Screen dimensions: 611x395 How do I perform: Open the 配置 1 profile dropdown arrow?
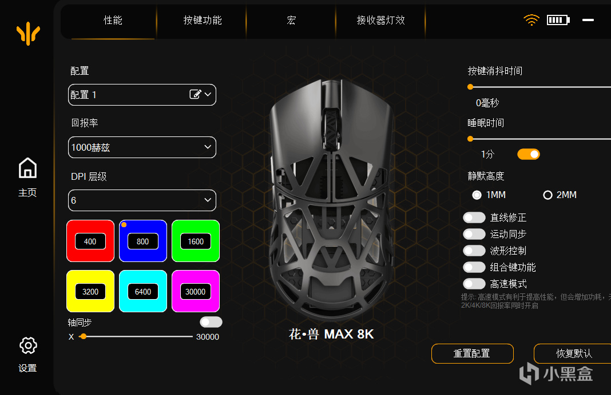point(208,95)
